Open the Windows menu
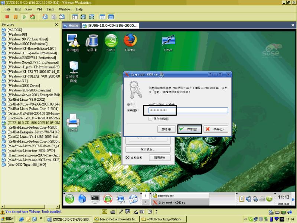Screen dimensions: 297x223 click(x=65, y=9)
